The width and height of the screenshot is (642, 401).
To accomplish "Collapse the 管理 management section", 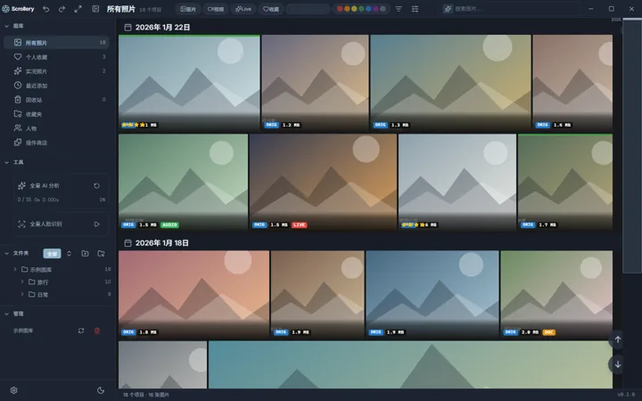I will tap(6, 314).
